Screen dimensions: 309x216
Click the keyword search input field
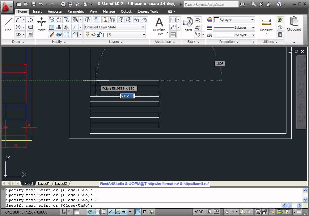coord(210,5)
